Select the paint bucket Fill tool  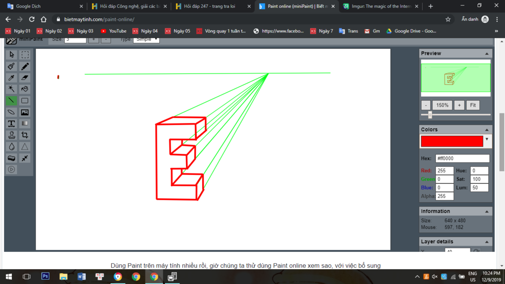pyautogui.click(x=25, y=89)
